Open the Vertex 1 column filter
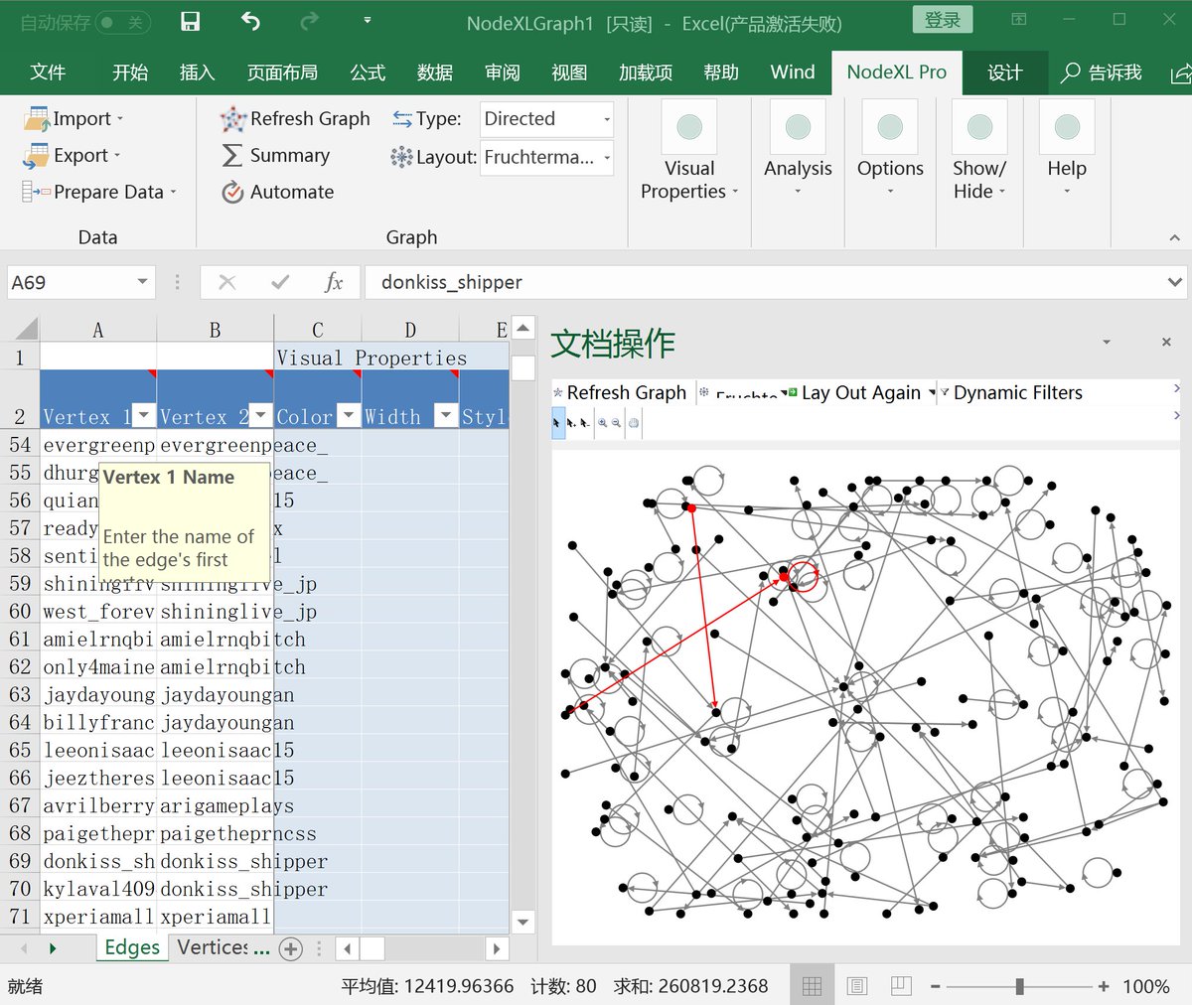The height and width of the screenshot is (1005, 1192). (x=144, y=415)
